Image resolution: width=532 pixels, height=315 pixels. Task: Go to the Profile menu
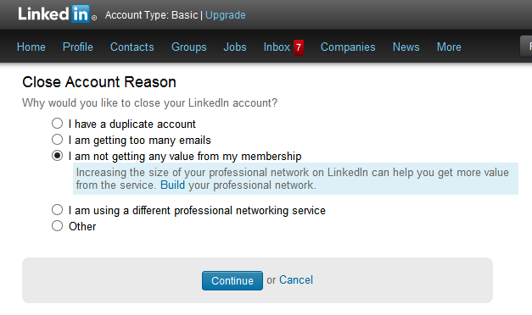tap(78, 47)
